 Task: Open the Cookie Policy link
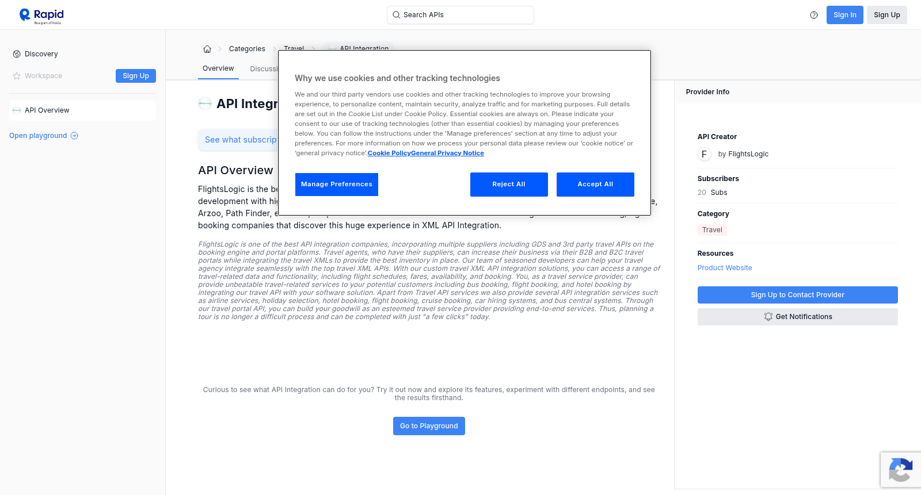click(x=389, y=153)
